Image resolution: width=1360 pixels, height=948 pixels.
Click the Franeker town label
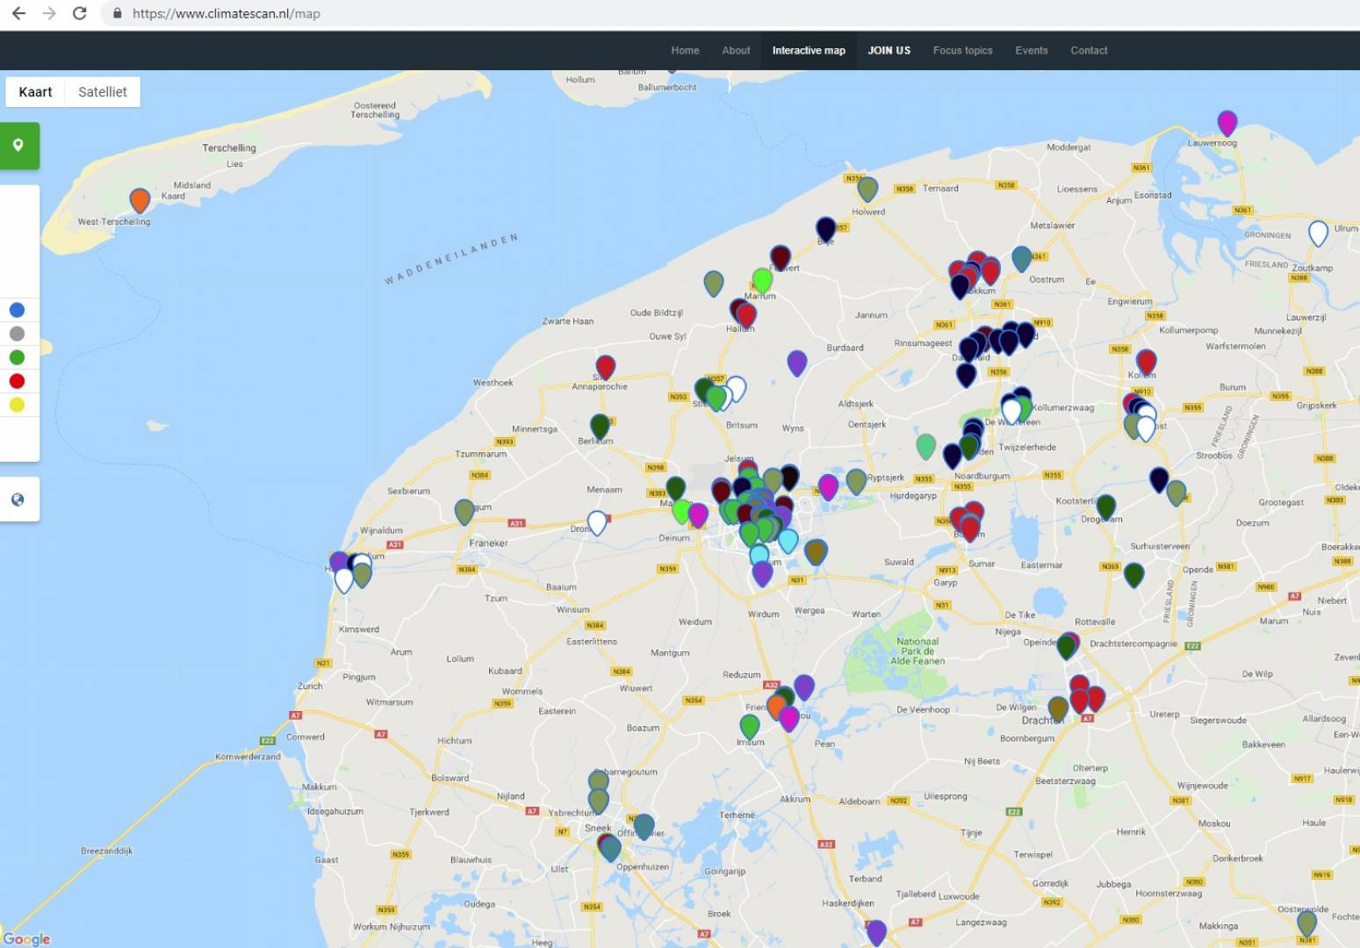[x=488, y=542]
